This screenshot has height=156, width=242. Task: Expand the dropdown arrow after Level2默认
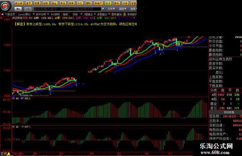tap(34, 14)
